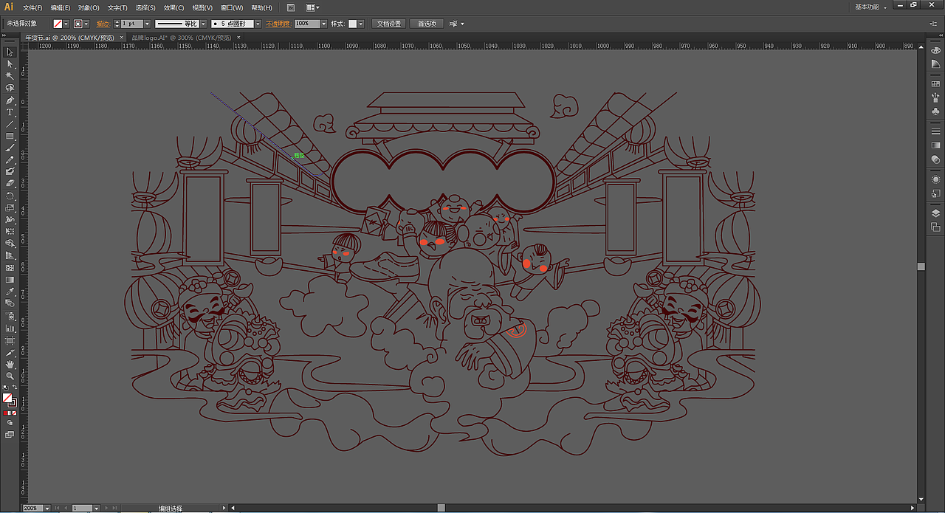The width and height of the screenshot is (945, 513).
Task: Select the Blend tool
Action: (x=10, y=303)
